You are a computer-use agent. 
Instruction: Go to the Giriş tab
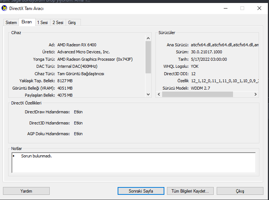tap(72, 23)
